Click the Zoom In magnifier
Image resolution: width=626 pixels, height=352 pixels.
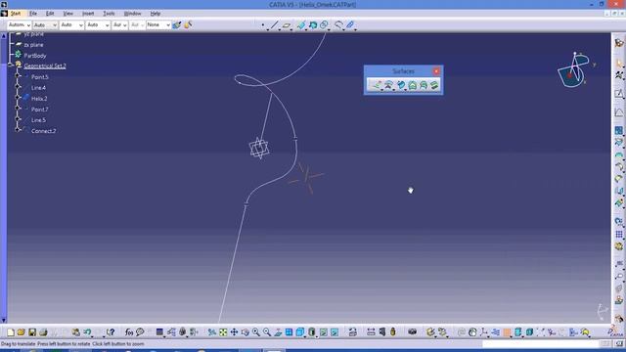[x=256, y=332]
